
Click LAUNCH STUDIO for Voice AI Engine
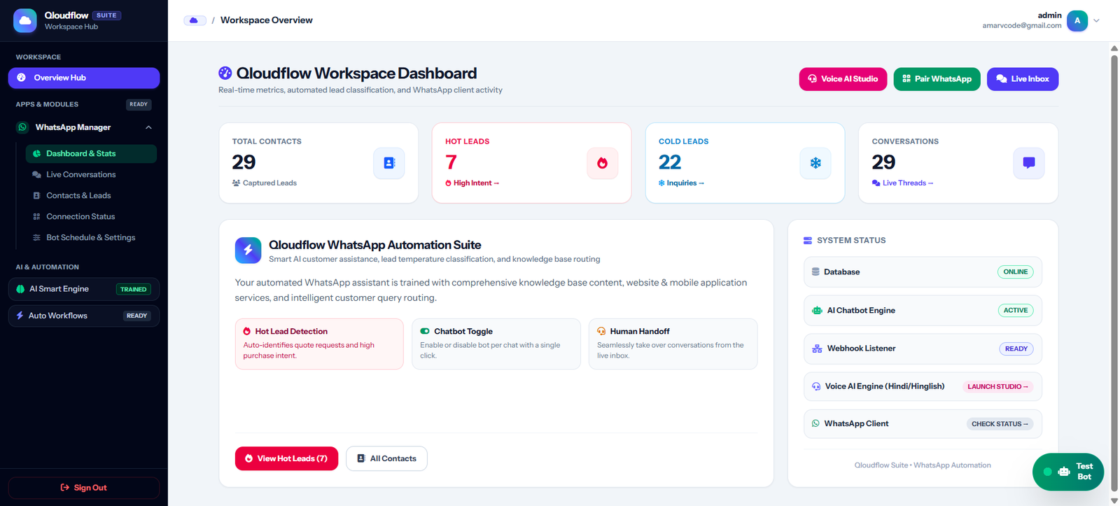997,386
